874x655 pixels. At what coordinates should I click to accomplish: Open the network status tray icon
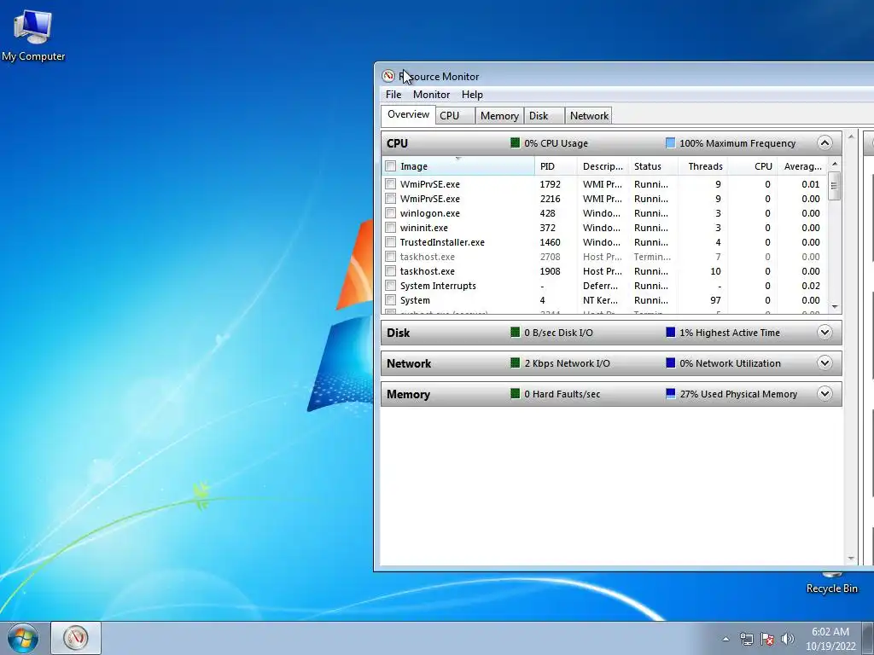pyautogui.click(x=746, y=639)
